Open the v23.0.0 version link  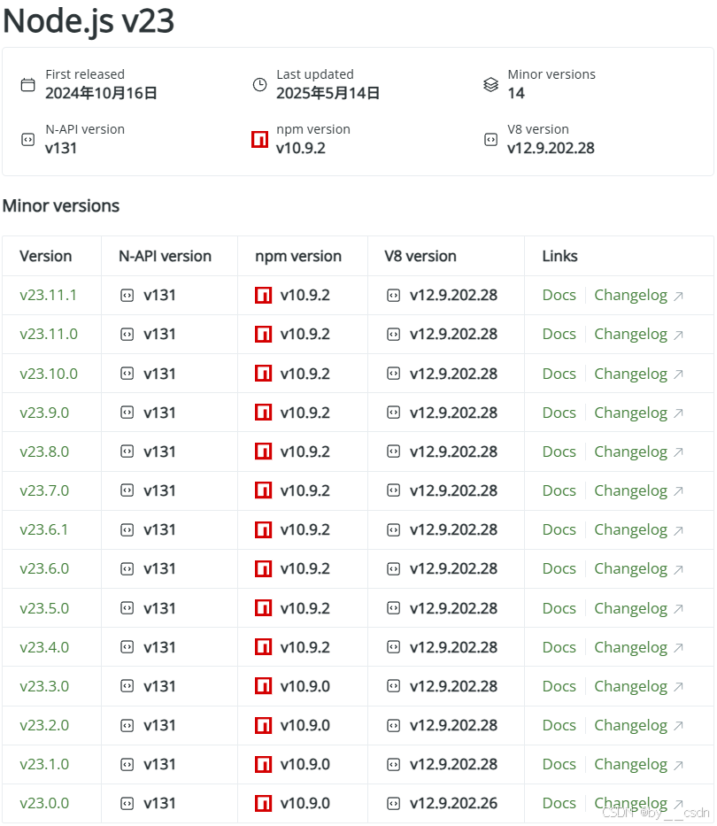pyautogui.click(x=44, y=803)
